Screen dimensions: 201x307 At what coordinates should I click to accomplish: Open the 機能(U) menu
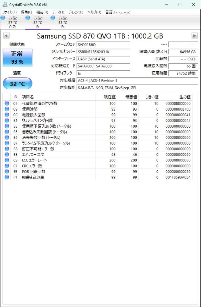tap(42, 12)
